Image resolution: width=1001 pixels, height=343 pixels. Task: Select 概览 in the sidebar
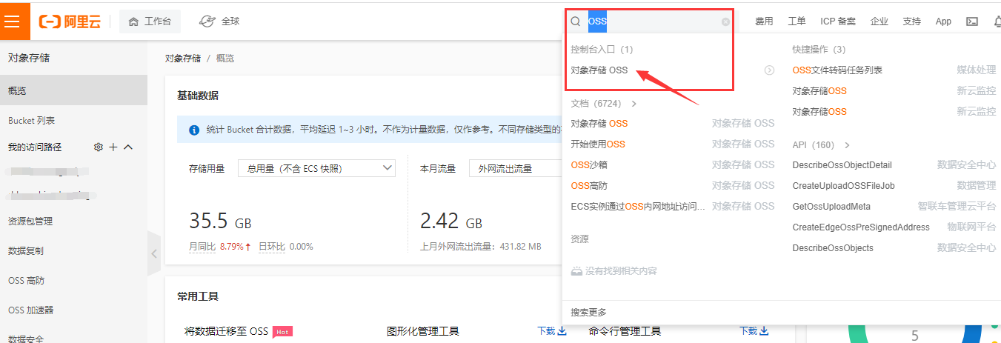(x=73, y=90)
